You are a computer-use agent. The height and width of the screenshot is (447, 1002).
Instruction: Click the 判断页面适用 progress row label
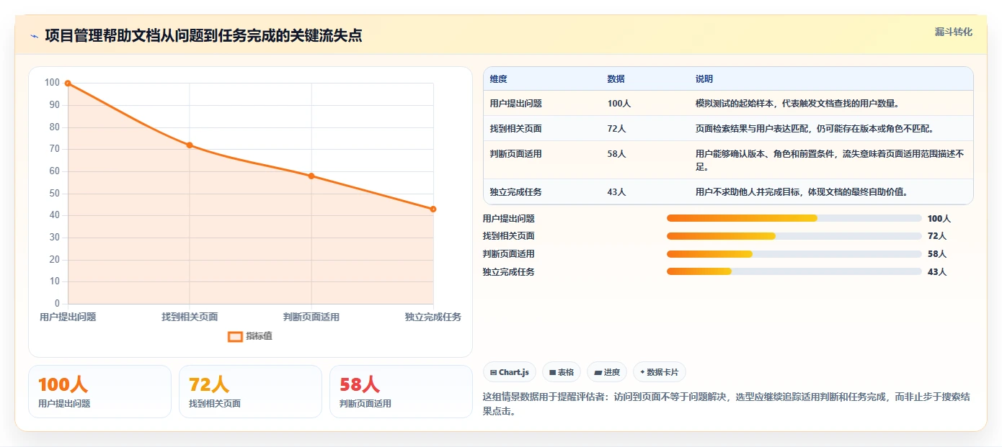[509, 254]
